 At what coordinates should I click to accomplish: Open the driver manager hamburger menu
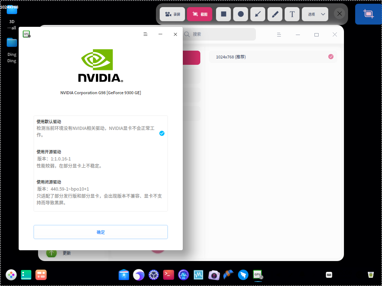[x=145, y=34]
